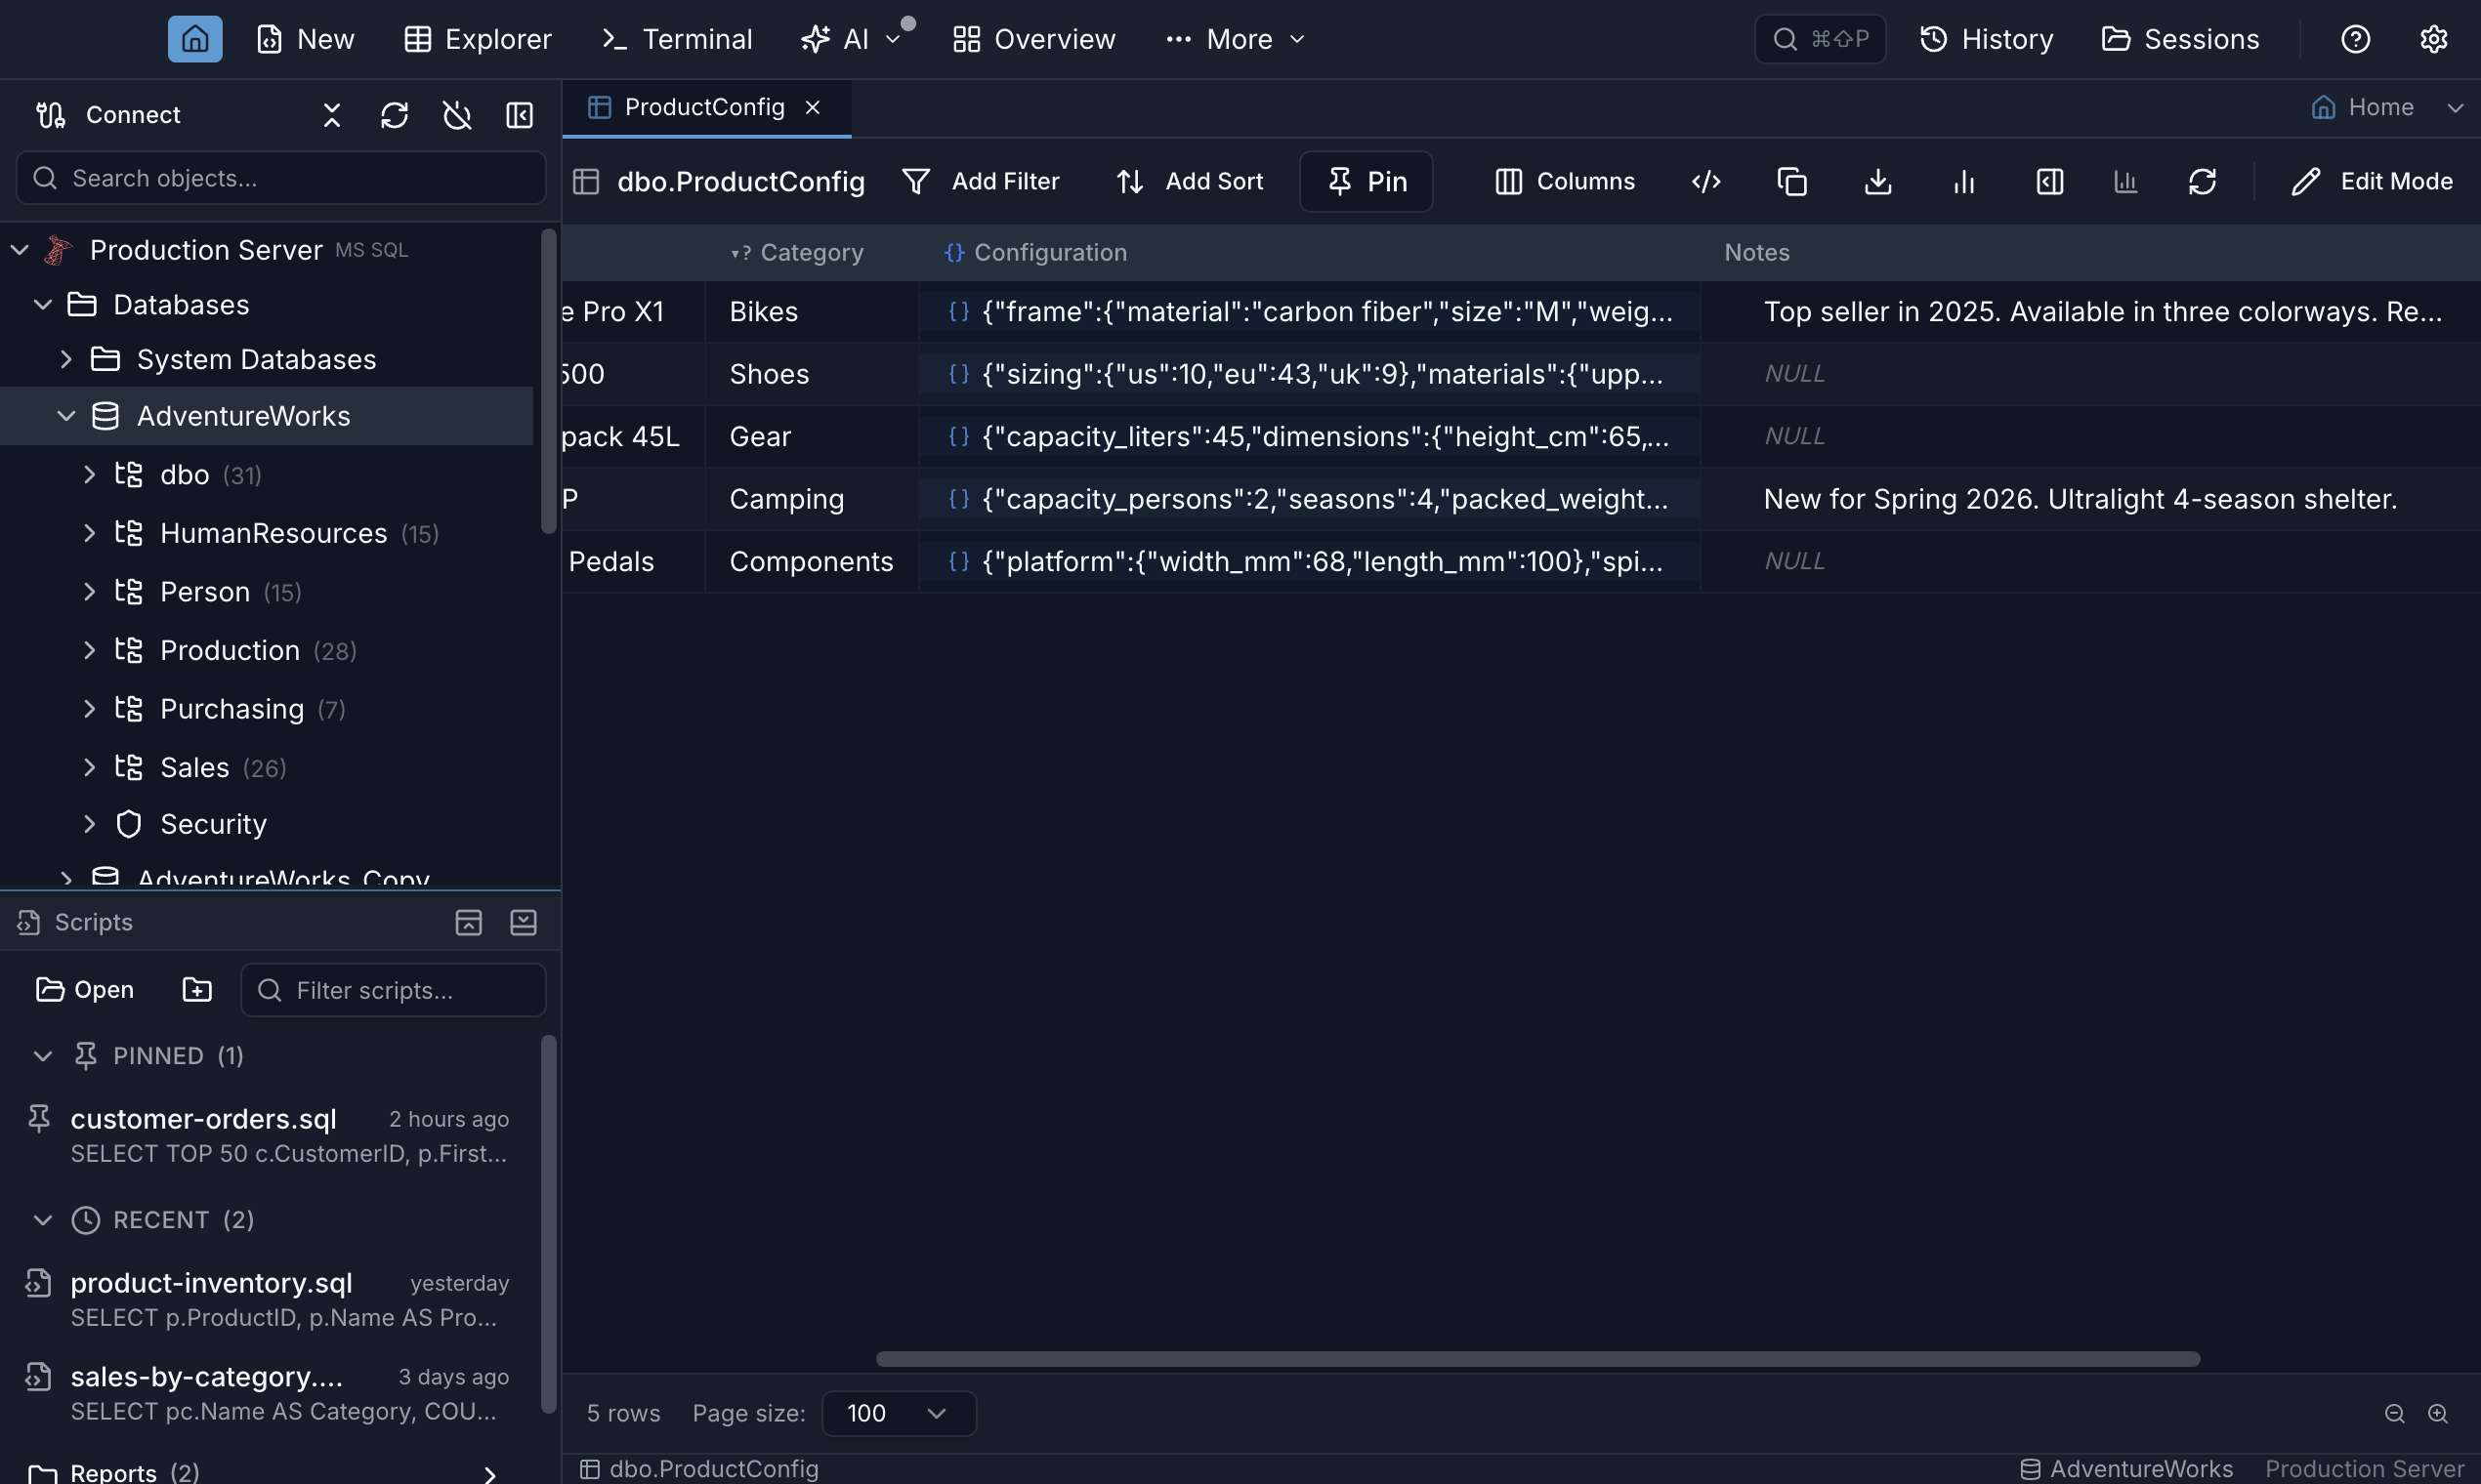Open the Terminal view

pos(676,39)
